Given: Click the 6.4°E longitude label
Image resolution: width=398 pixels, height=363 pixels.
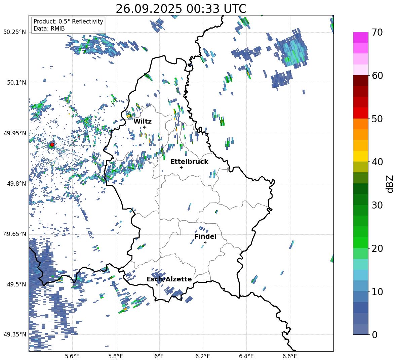Looking at the screenshot, I should tap(246, 357).
